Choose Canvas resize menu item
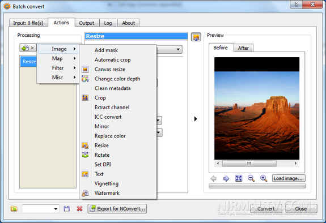The height and width of the screenshot is (223, 326). pos(118,69)
